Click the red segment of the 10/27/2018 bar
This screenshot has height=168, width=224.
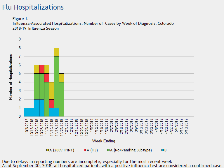[41, 69]
